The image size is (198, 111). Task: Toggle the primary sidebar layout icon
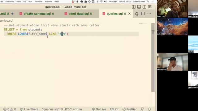click(x=134, y=7)
